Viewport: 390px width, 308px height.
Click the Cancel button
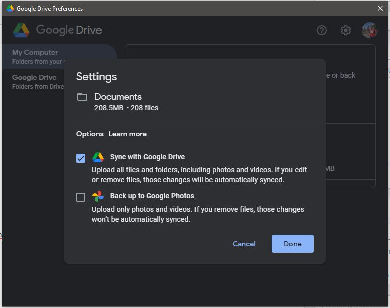click(x=244, y=244)
